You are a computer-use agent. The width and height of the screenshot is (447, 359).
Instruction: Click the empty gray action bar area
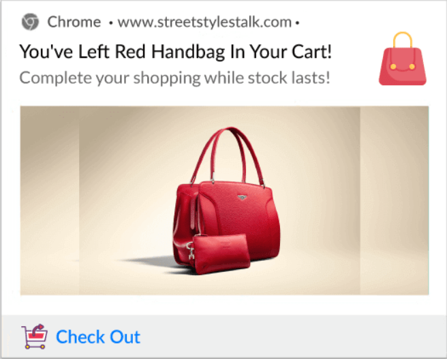[294, 337]
